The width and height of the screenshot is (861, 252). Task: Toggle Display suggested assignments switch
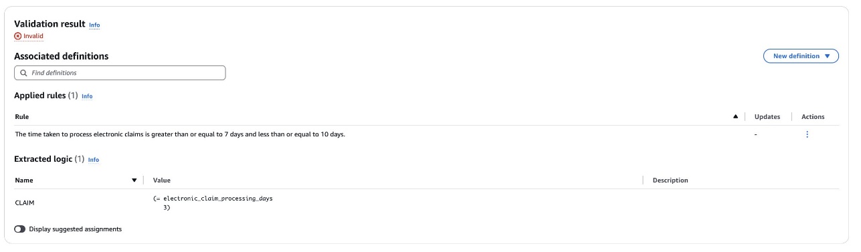20,229
